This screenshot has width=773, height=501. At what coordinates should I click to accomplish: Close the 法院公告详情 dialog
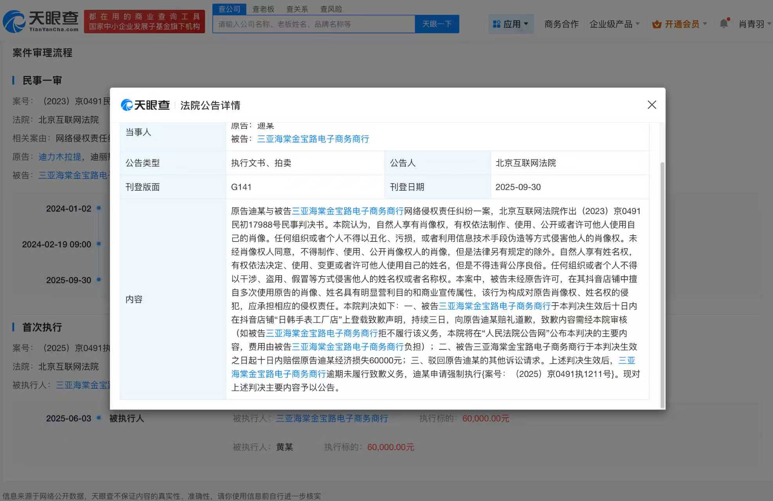pos(651,105)
